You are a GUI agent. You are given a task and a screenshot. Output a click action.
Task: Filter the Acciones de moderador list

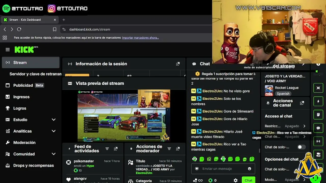click(x=169, y=149)
